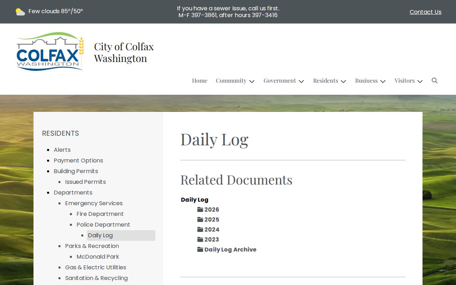Image resolution: width=456 pixels, height=285 pixels.
Task: Follow the Contact Us link
Action: click(x=425, y=12)
